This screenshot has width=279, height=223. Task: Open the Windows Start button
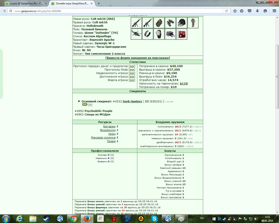click(6, 219)
